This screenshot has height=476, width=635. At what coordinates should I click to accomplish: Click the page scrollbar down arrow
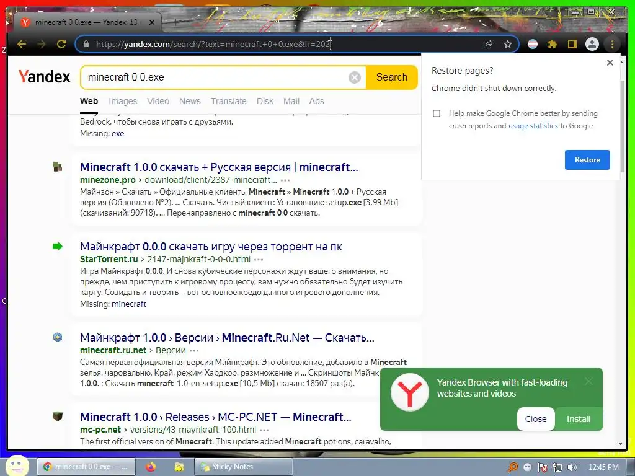coord(620,444)
